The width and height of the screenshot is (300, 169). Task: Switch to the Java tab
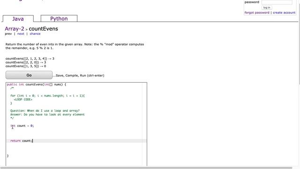[18, 19]
